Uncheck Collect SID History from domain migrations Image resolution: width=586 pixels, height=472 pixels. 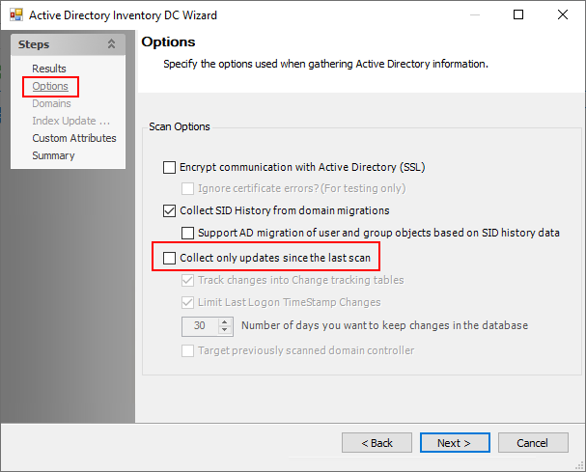tap(171, 210)
